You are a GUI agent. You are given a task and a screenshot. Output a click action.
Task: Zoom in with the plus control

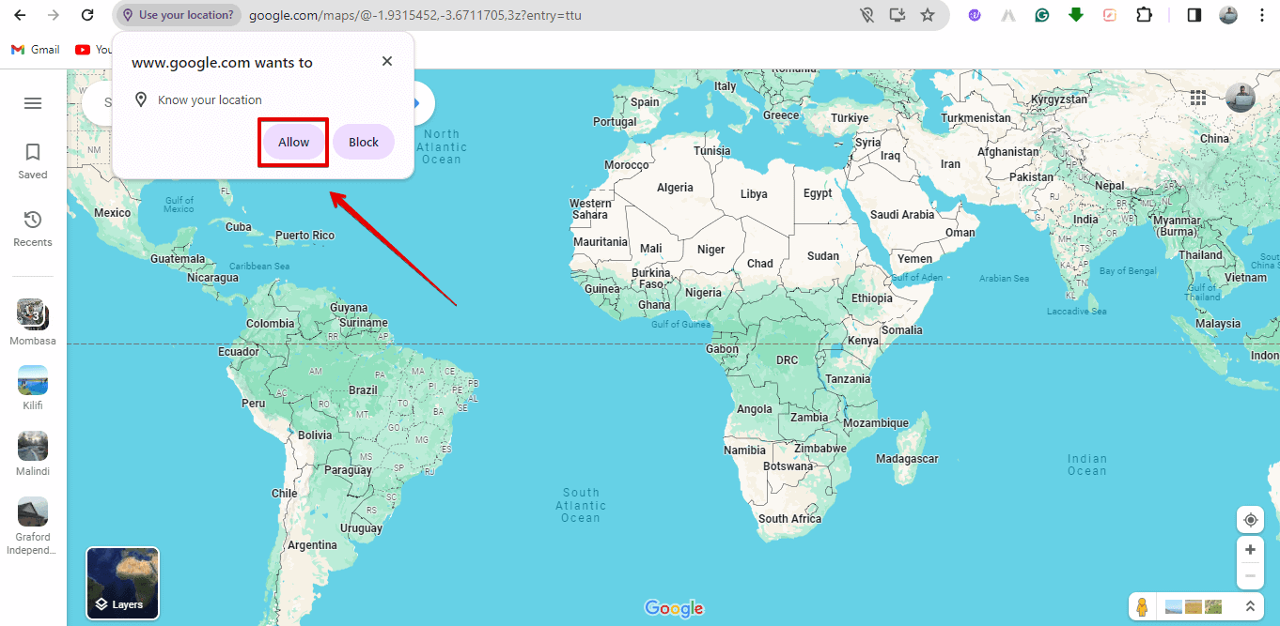point(1250,549)
